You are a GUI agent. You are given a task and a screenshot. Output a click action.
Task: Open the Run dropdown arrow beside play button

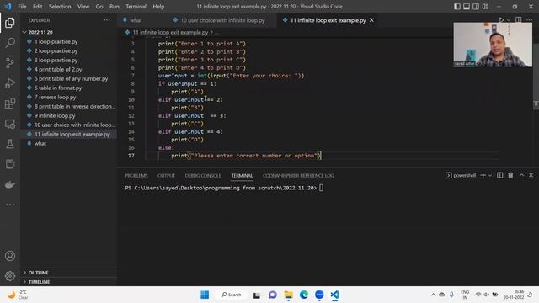tap(509, 20)
